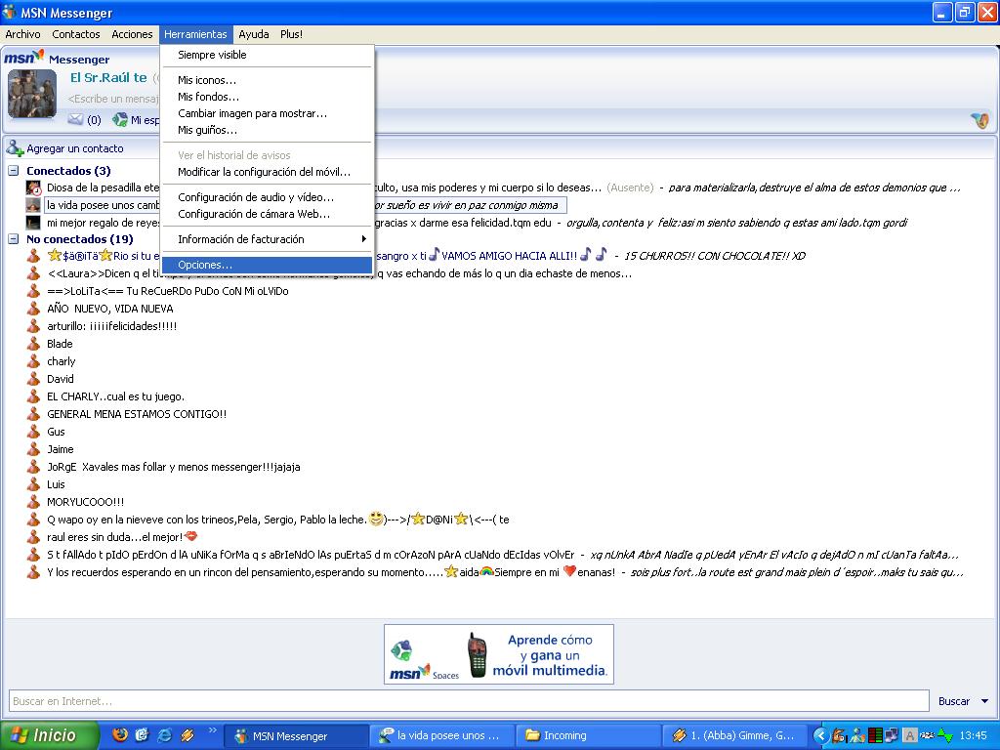
Task: Open the Plus! menu
Action: point(291,34)
